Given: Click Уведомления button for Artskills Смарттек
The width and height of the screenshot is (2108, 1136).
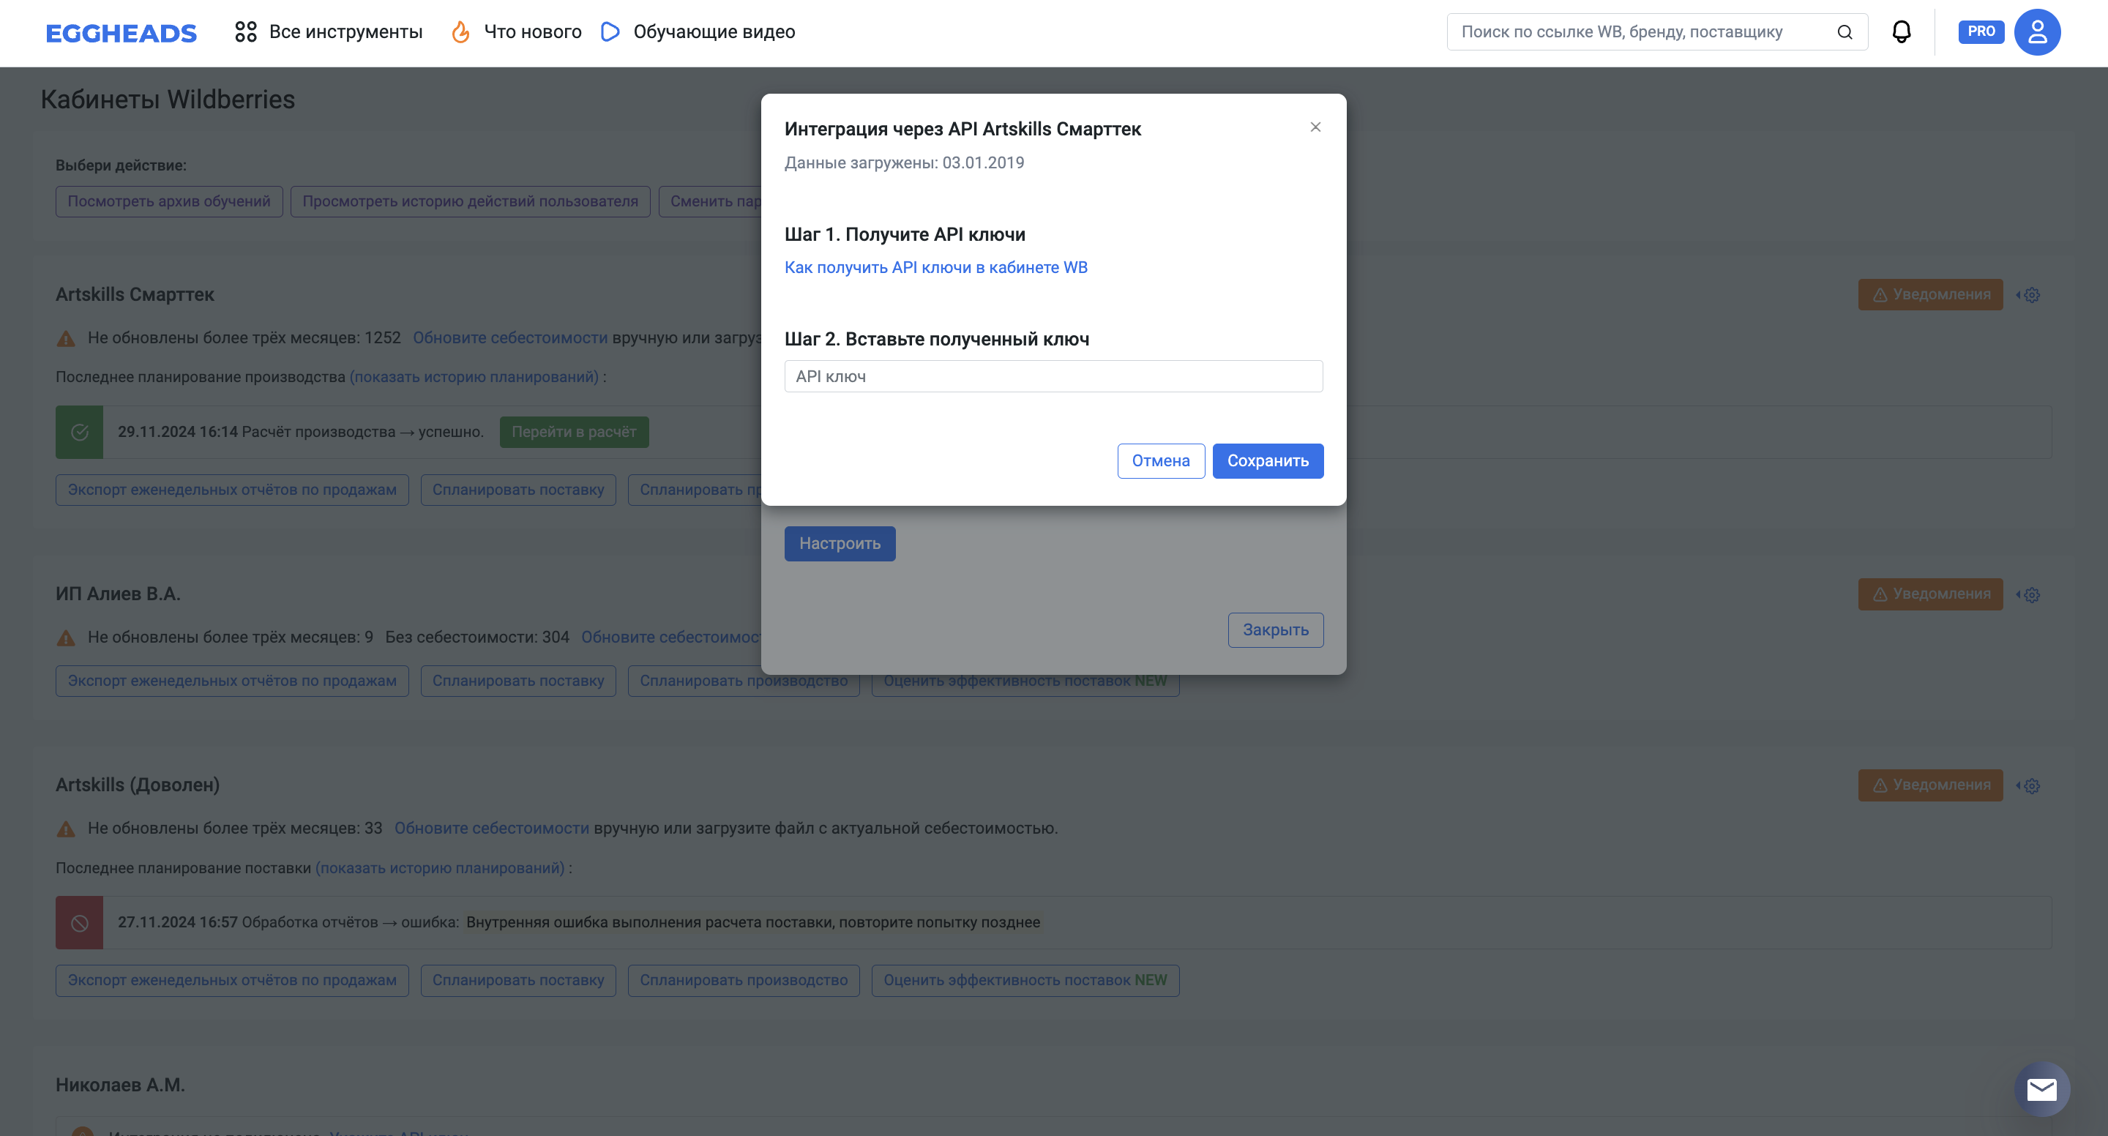Looking at the screenshot, I should click(1929, 295).
